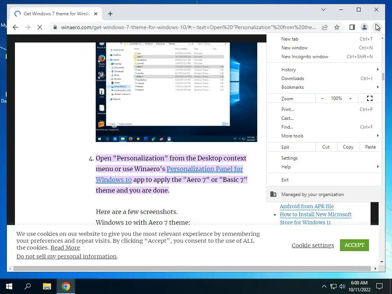Image resolution: width=392 pixels, height=294 pixels.
Task: Click Copy in the Edit row
Action: point(348,147)
